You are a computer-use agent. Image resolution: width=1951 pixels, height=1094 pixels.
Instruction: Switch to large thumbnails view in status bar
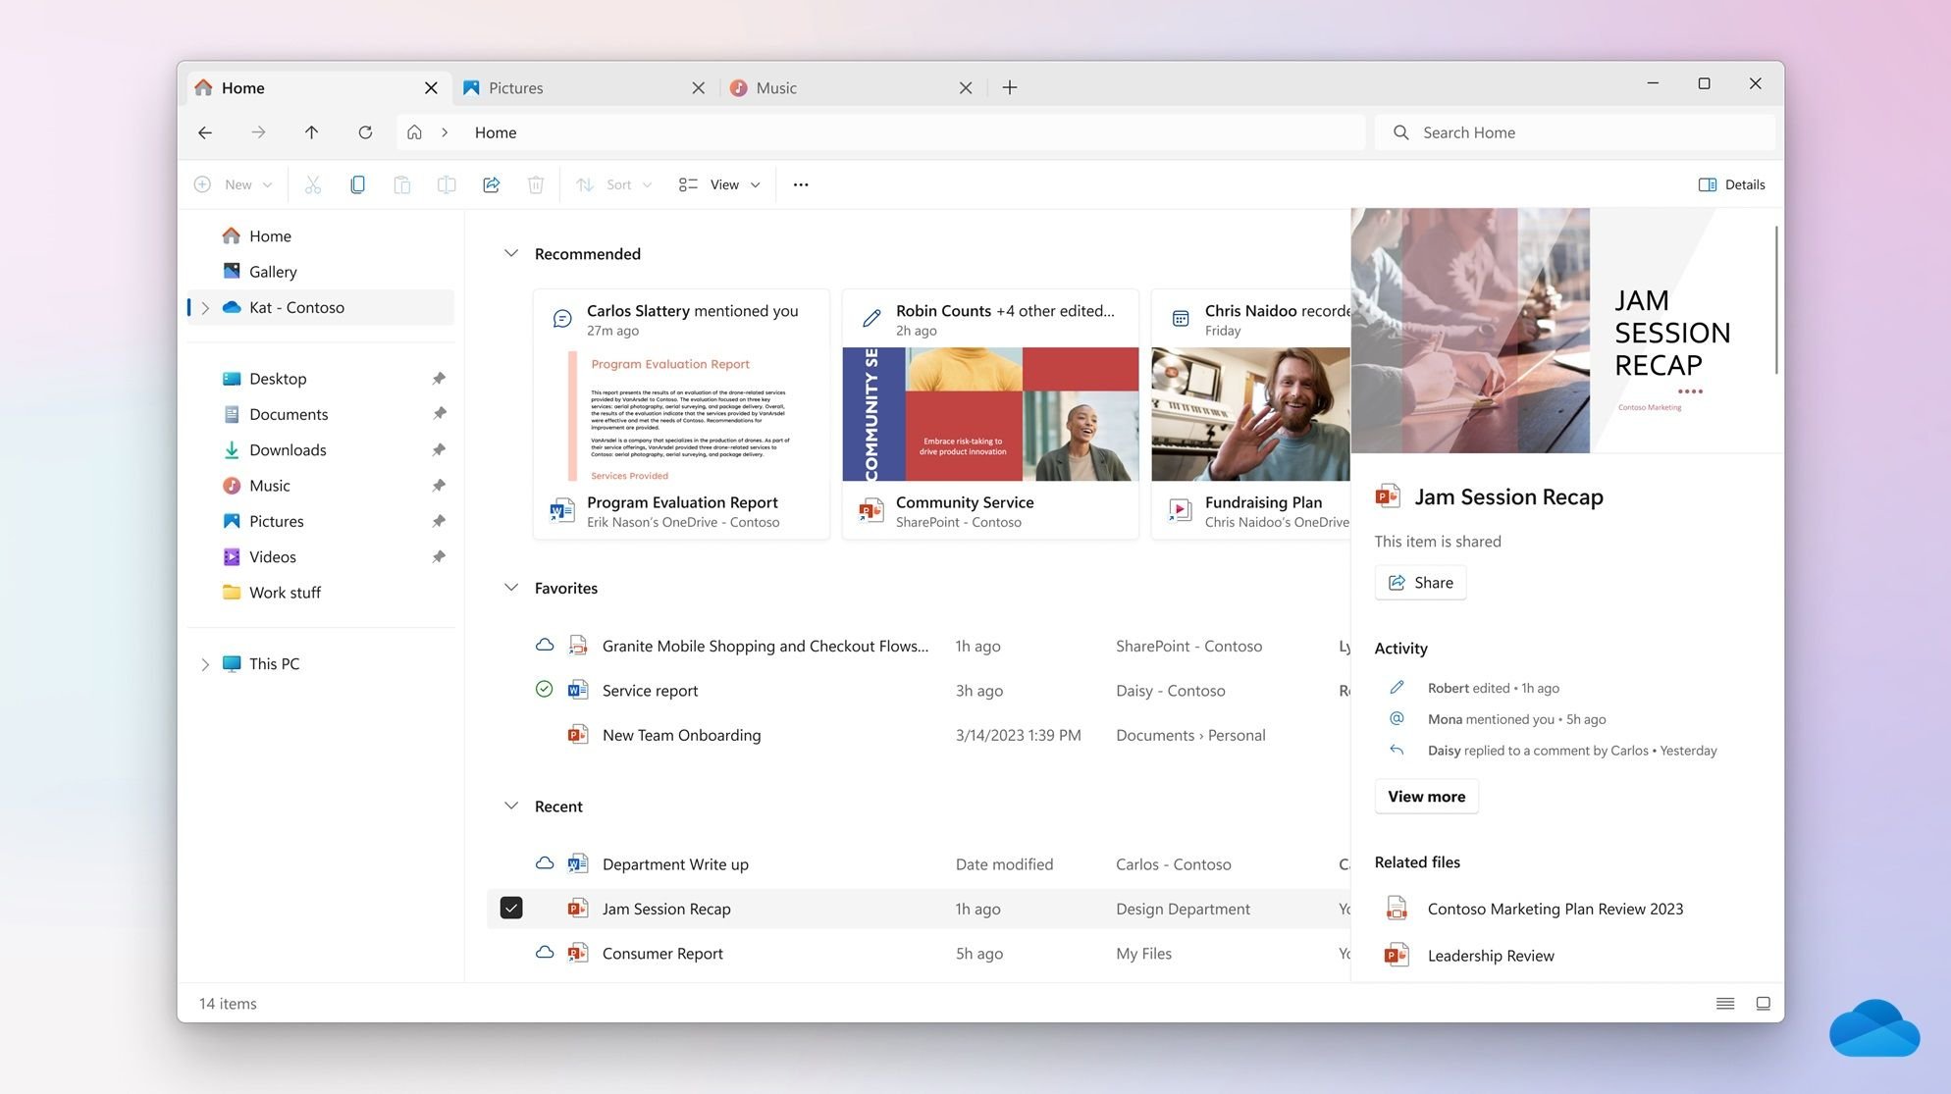coord(1763,1003)
